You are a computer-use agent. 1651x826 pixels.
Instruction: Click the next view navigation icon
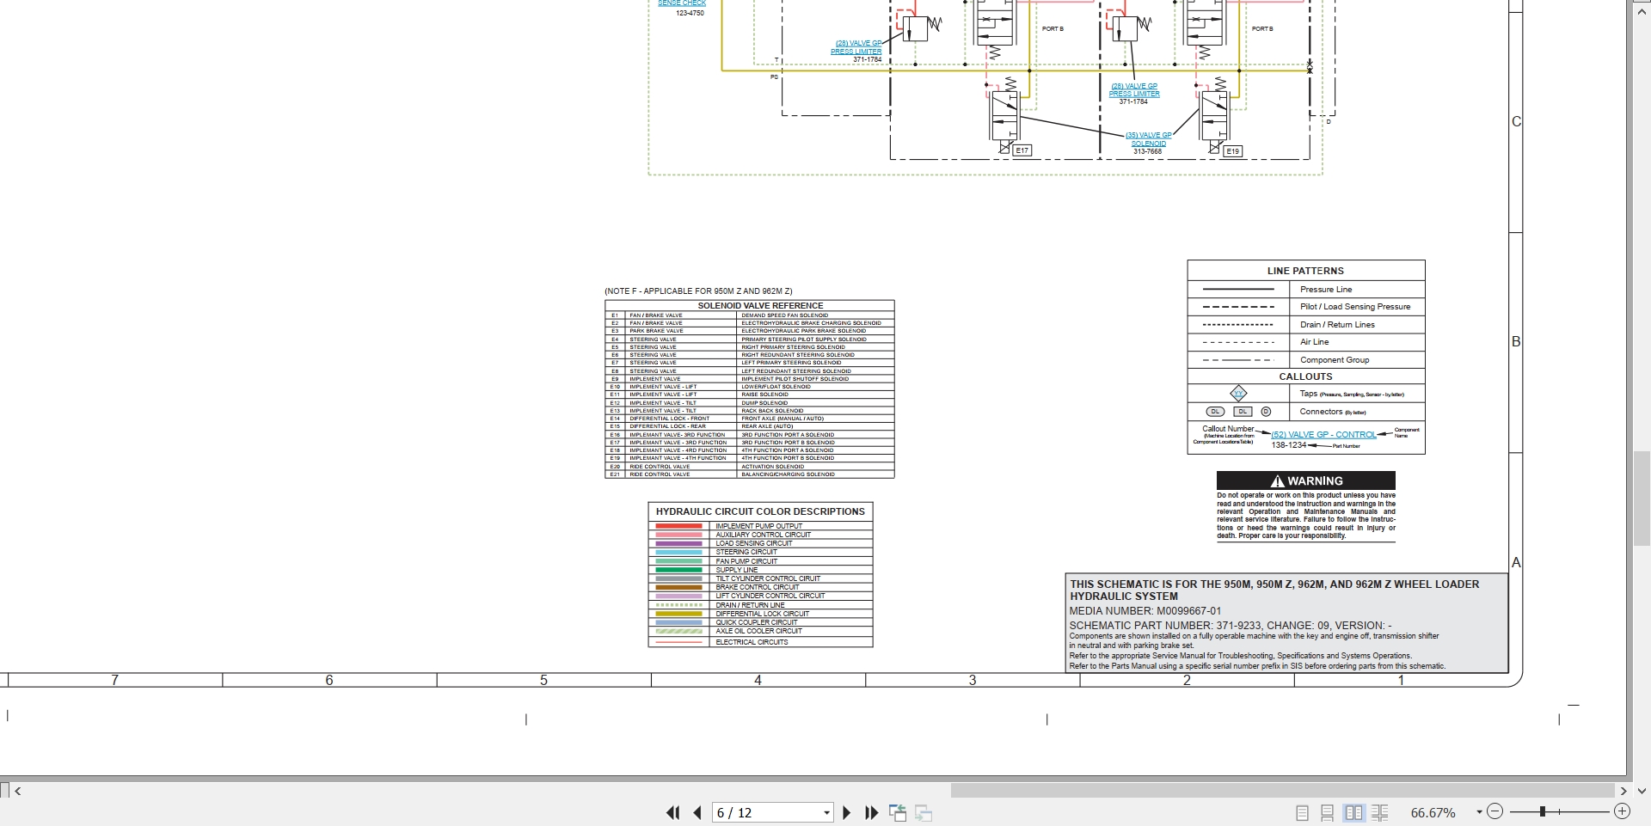(x=924, y=812)
